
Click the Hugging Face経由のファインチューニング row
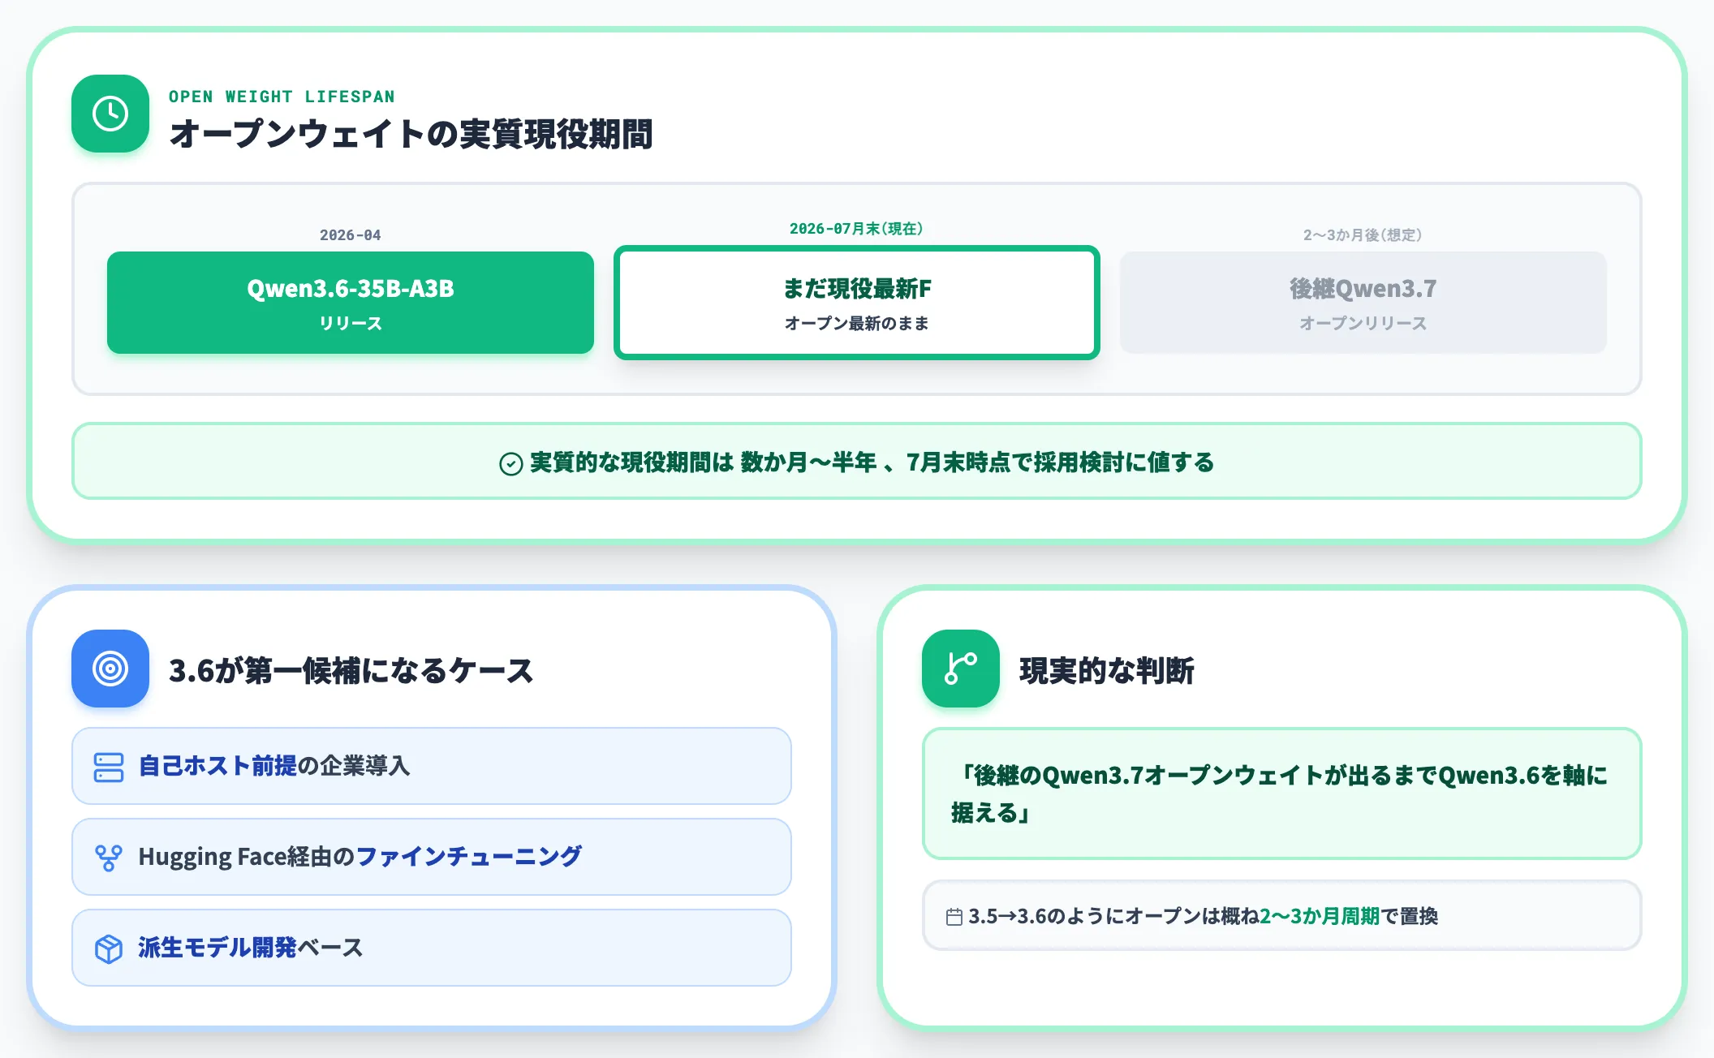click(432, 857)
